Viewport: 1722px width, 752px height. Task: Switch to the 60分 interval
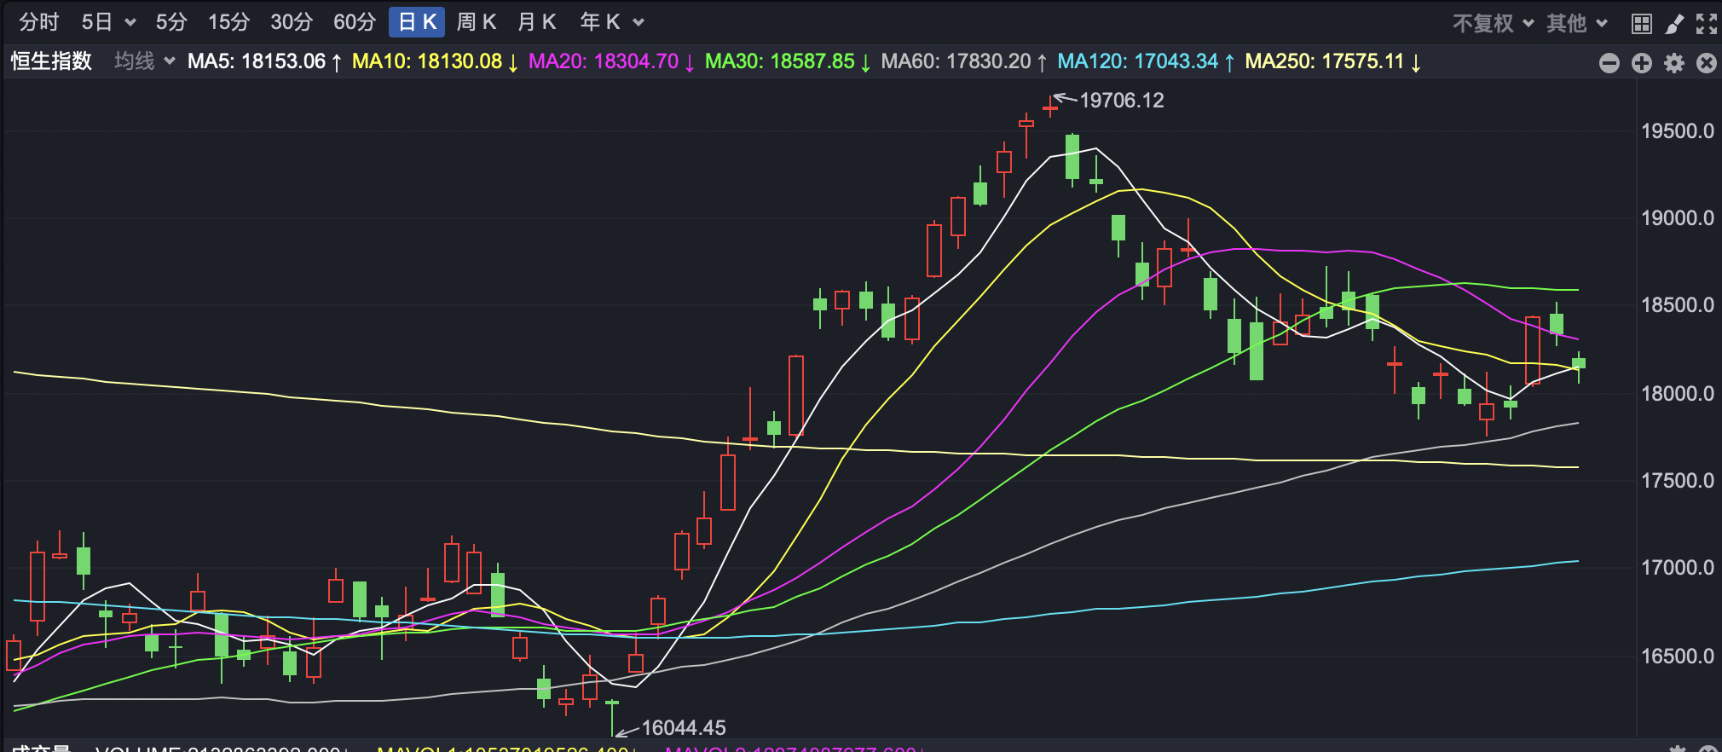point(355,22)
